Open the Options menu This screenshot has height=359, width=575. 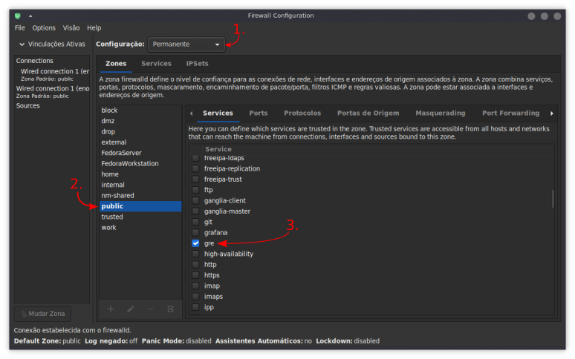(44, 27)
